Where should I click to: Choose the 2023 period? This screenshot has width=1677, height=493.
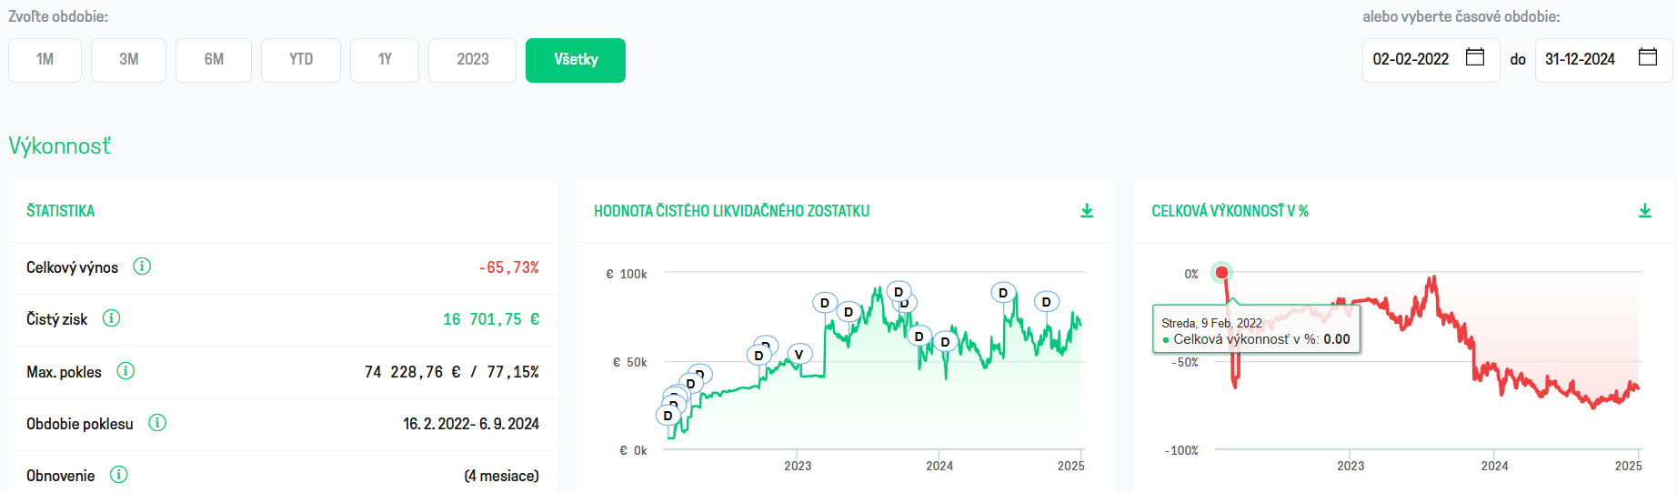472,60
